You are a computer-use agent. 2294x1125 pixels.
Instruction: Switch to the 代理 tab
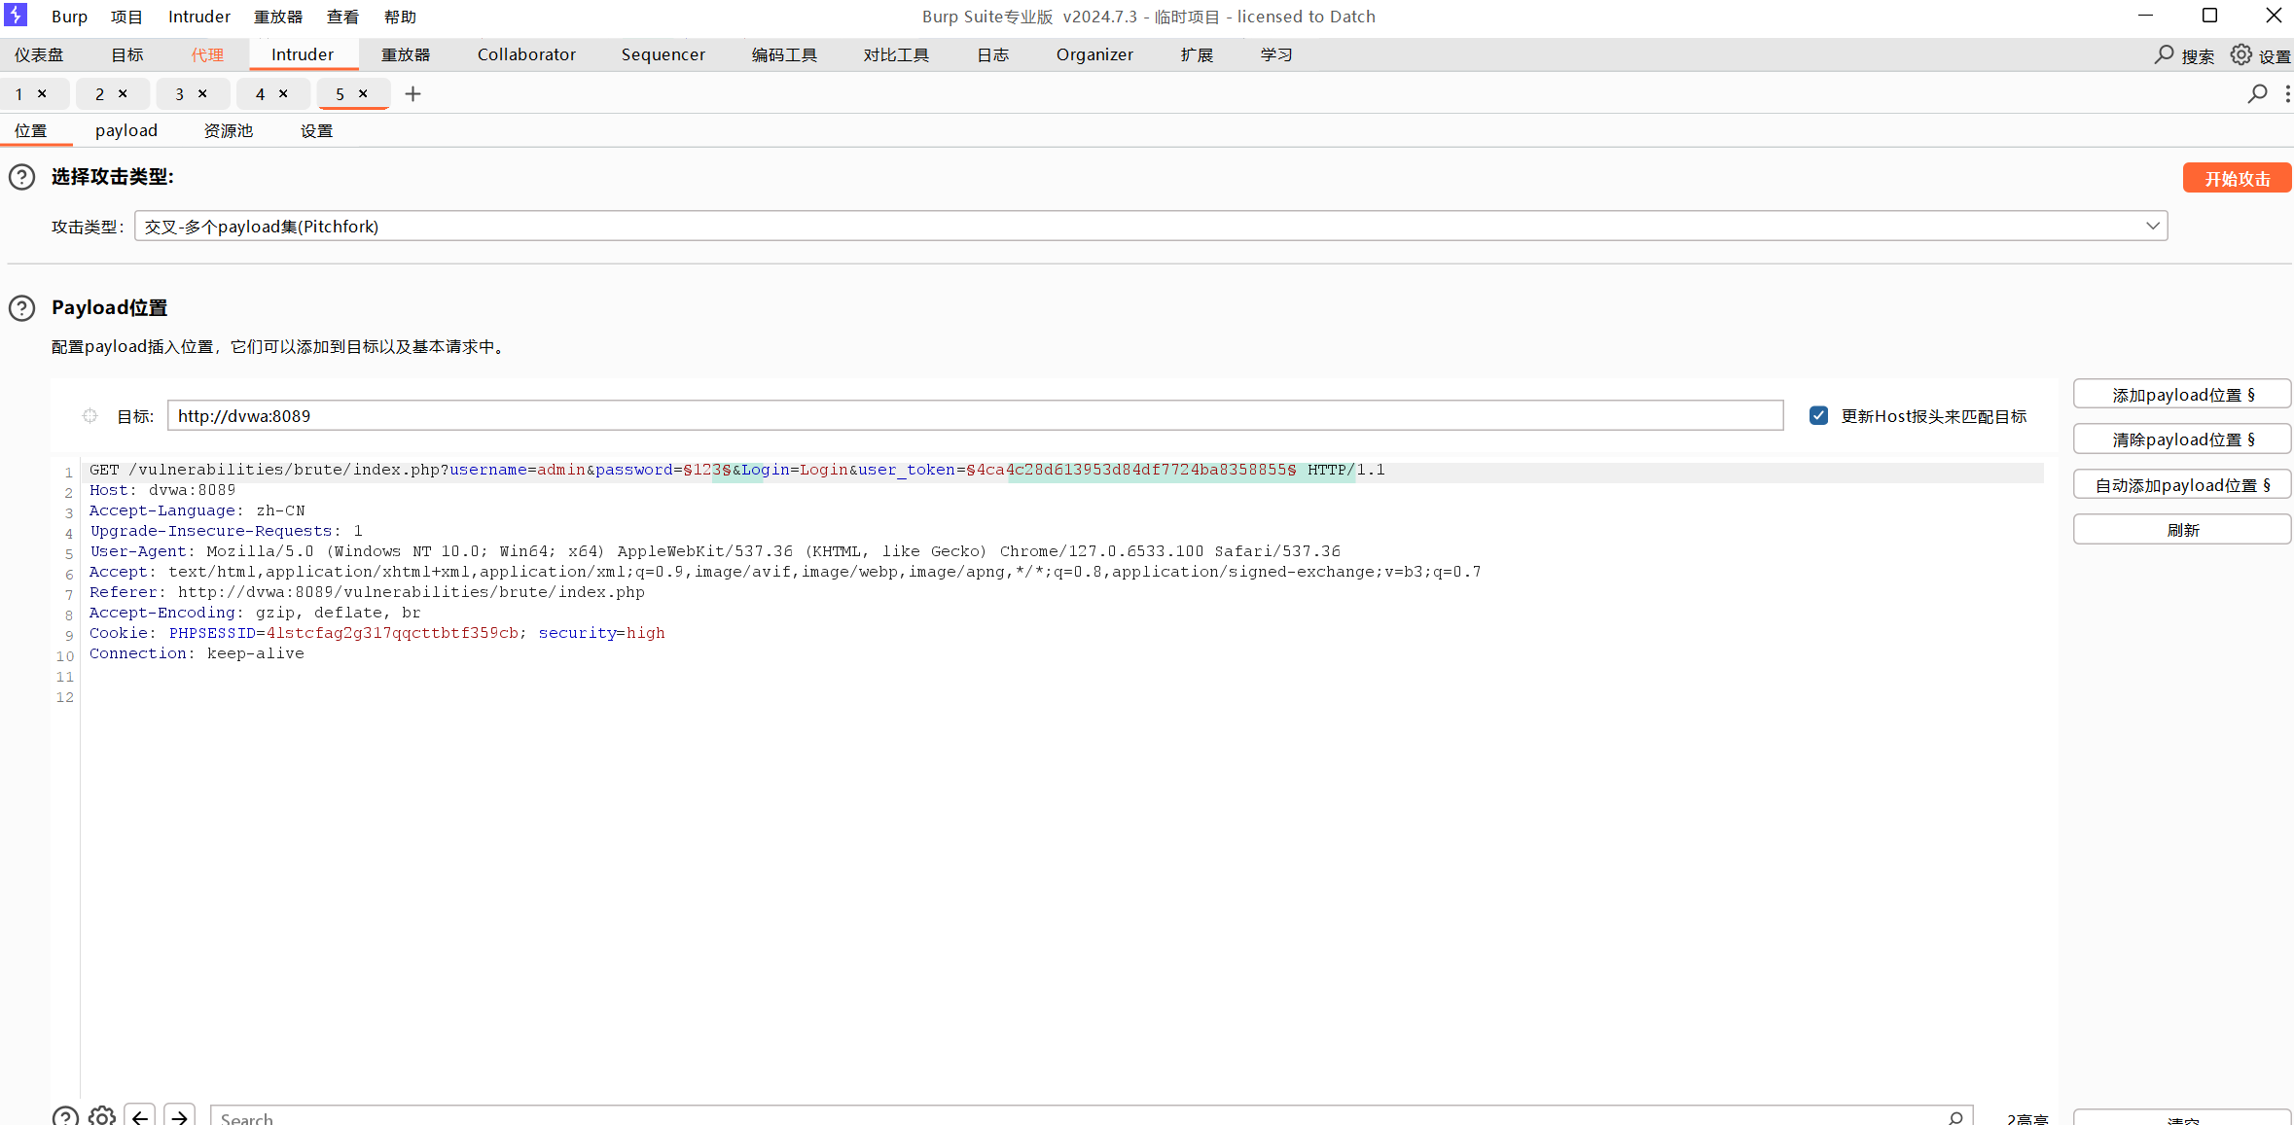(x=207, y=54)
